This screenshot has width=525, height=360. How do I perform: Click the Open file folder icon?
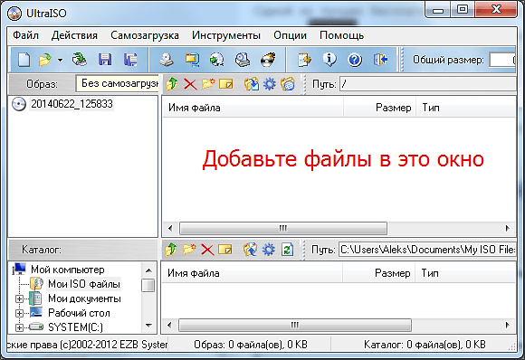click(x=45, y=60)
